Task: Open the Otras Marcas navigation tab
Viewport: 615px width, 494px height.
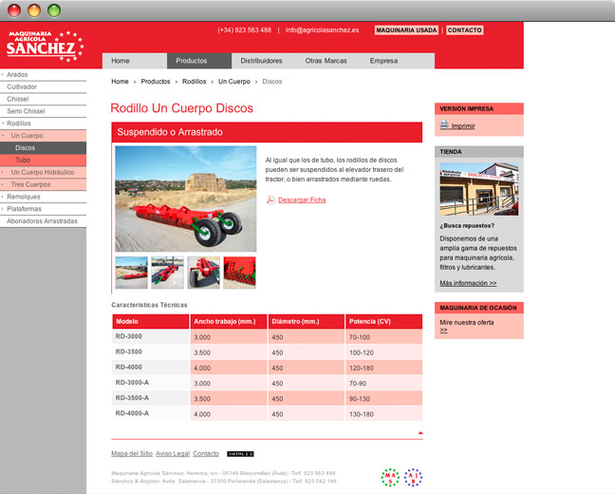Action: coord(326,61)
